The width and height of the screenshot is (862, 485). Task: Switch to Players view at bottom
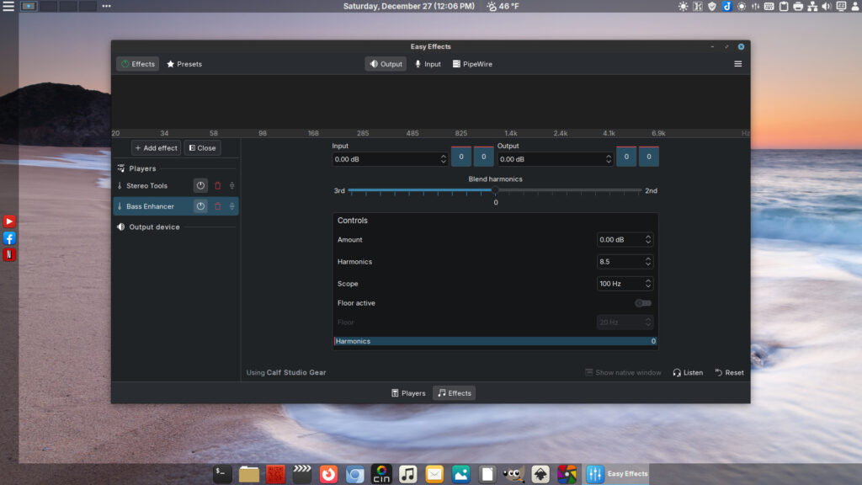pos(408,393)
